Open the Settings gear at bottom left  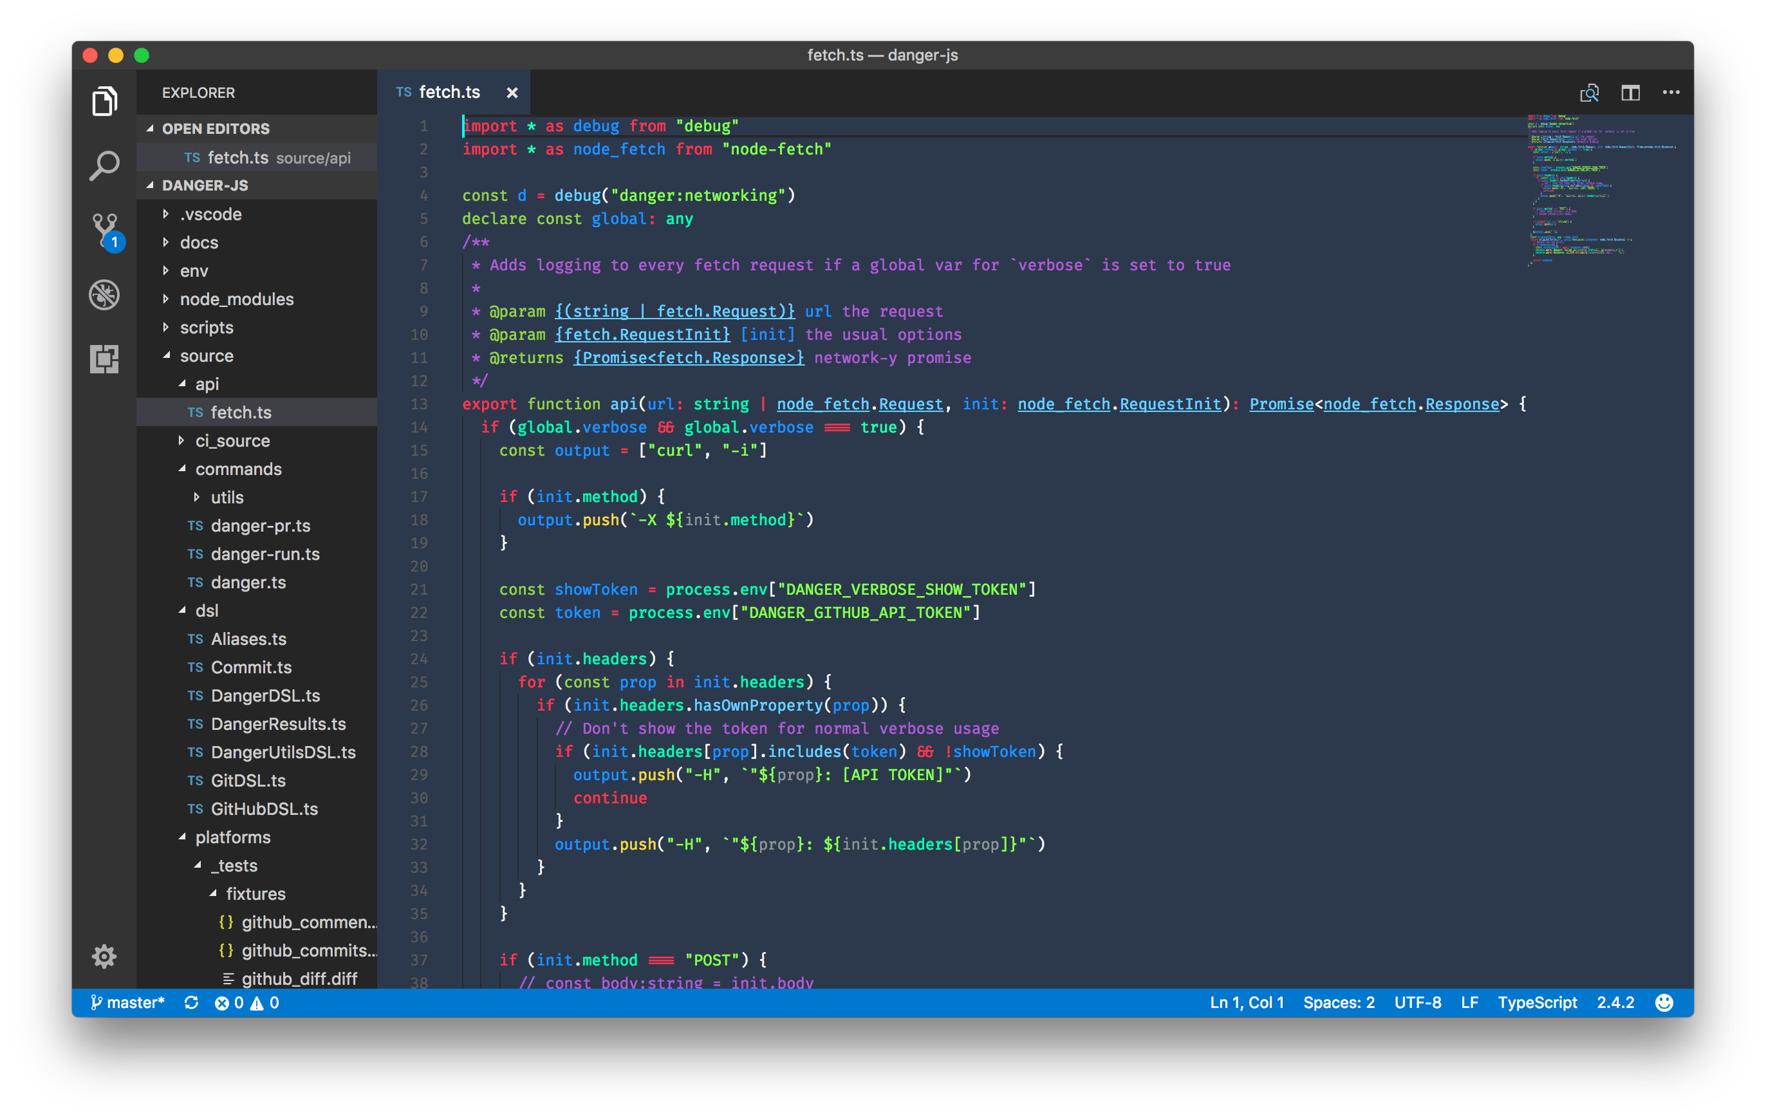point(104,956)
